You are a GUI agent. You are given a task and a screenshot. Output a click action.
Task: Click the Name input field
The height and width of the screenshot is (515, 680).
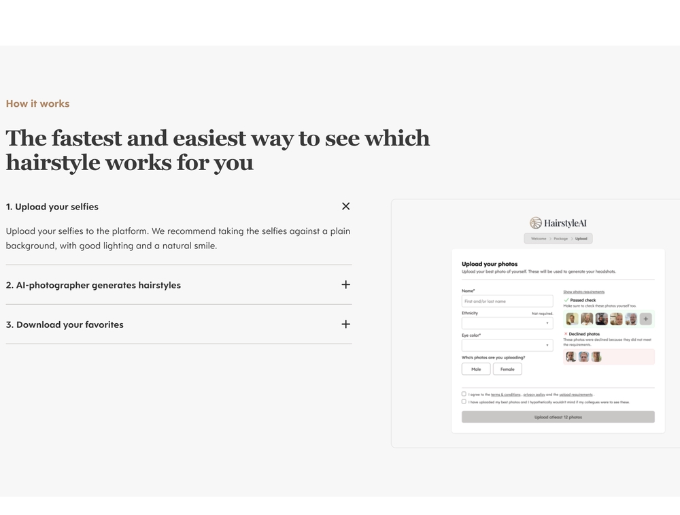pos(507,301)
